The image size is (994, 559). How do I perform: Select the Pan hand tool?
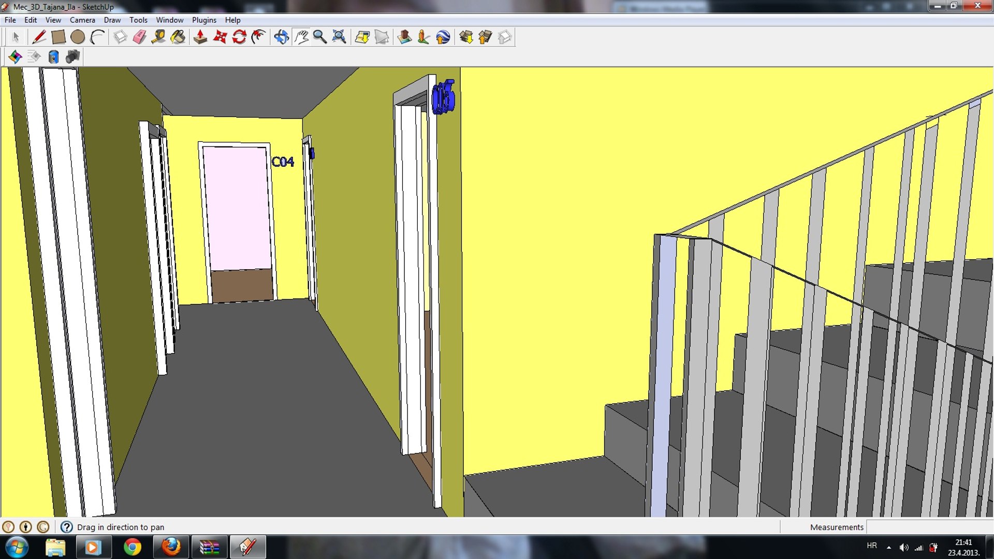[301, 37]
